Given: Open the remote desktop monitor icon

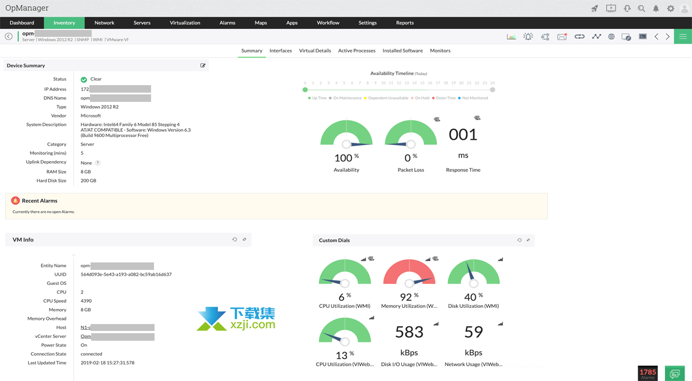Looking at the screenshot, I should coord(626,37).
